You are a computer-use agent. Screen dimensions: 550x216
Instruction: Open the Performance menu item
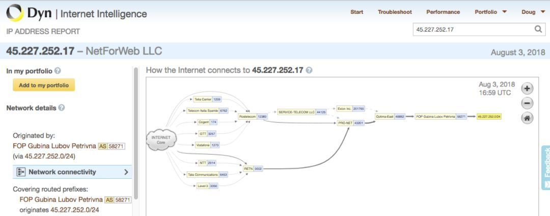(x=443, y=12)
